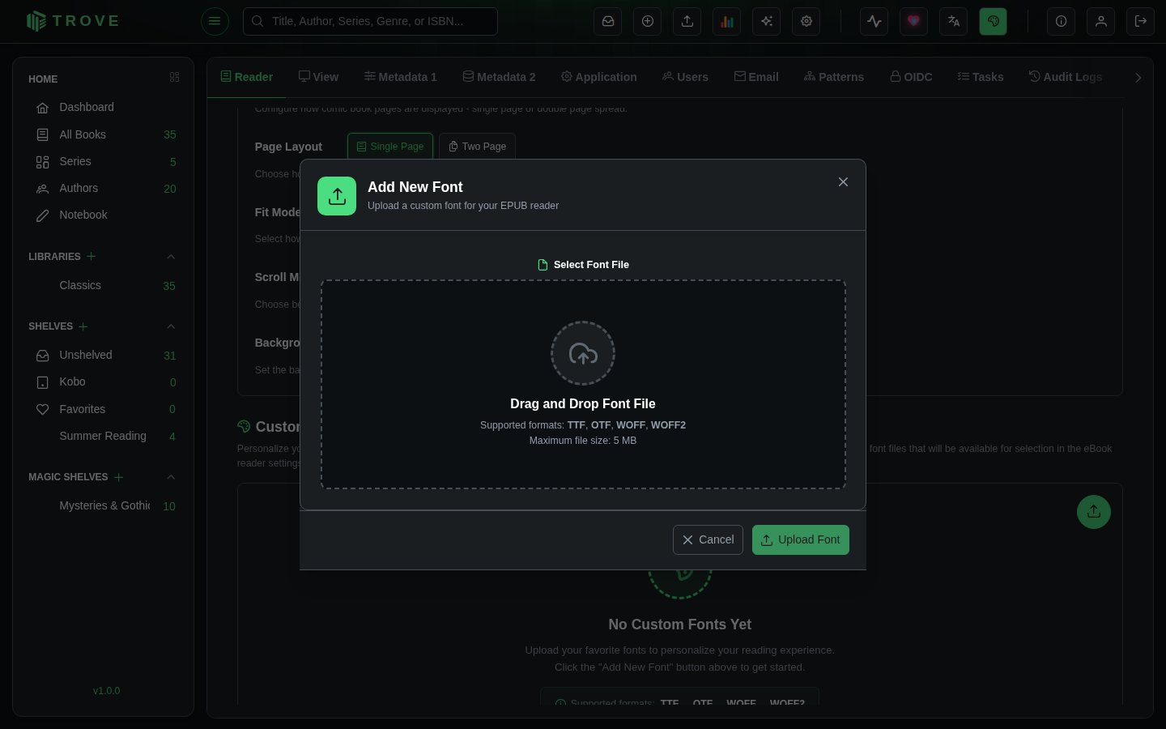Select Two Page layout option

pos(477,147)
